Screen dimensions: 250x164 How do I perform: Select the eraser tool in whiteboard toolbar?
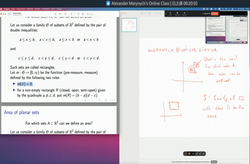coord(197,154)
